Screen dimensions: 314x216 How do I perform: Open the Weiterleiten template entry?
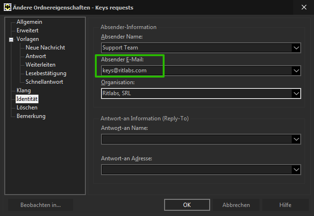40,65
